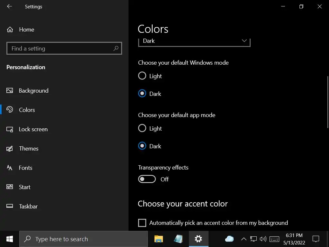Click the search magnifier in Find a setting
This screenshot has width=329, height=247.
click(x=116, y=48)
